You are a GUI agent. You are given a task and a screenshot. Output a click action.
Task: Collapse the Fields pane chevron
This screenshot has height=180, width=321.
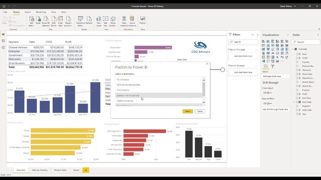318,35
